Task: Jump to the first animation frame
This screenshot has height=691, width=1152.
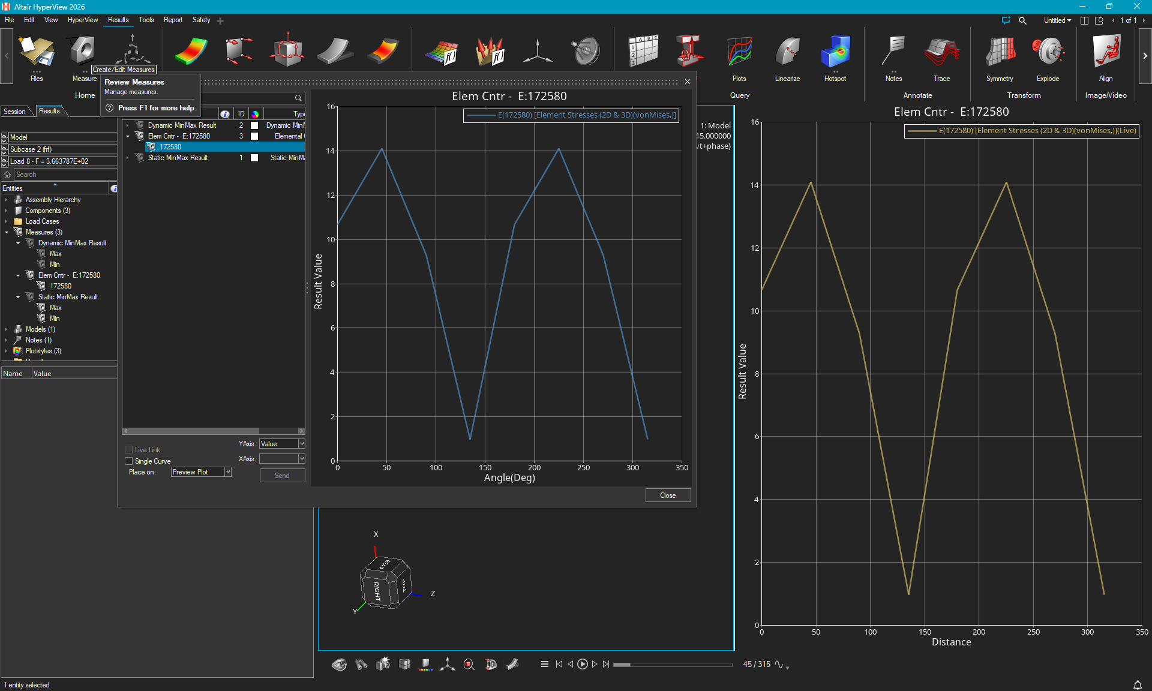Action: tap(559, 664)
